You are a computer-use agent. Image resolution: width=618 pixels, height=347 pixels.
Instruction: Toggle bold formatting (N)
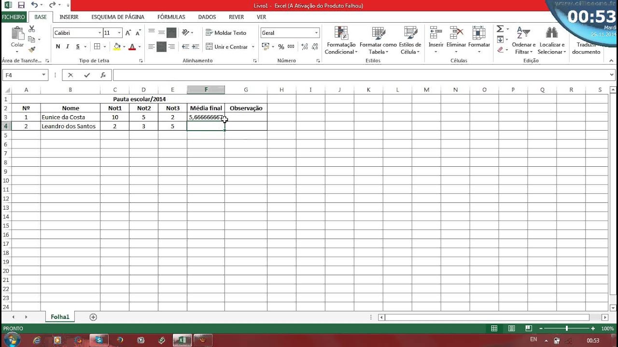(58, 47)
